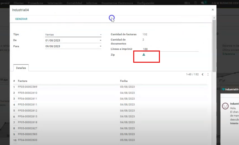Screen dimensions: 239x145
Task: Open invoice row FF05-00002569
Action: pyautogui.click(x=27, y=87)
